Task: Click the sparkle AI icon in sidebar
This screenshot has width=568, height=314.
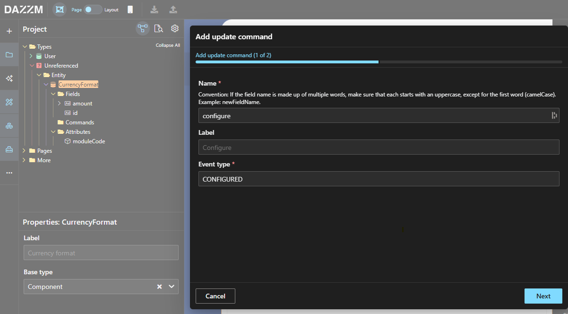Action: (9, 78)
